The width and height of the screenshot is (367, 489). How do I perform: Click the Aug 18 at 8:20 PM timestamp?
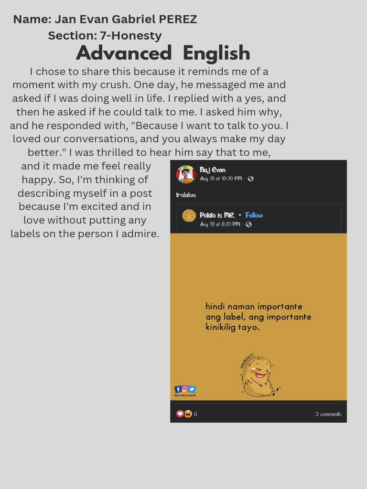coord(220,224)
